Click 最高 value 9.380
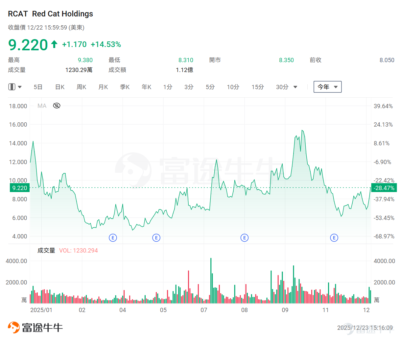 [85, 60]
